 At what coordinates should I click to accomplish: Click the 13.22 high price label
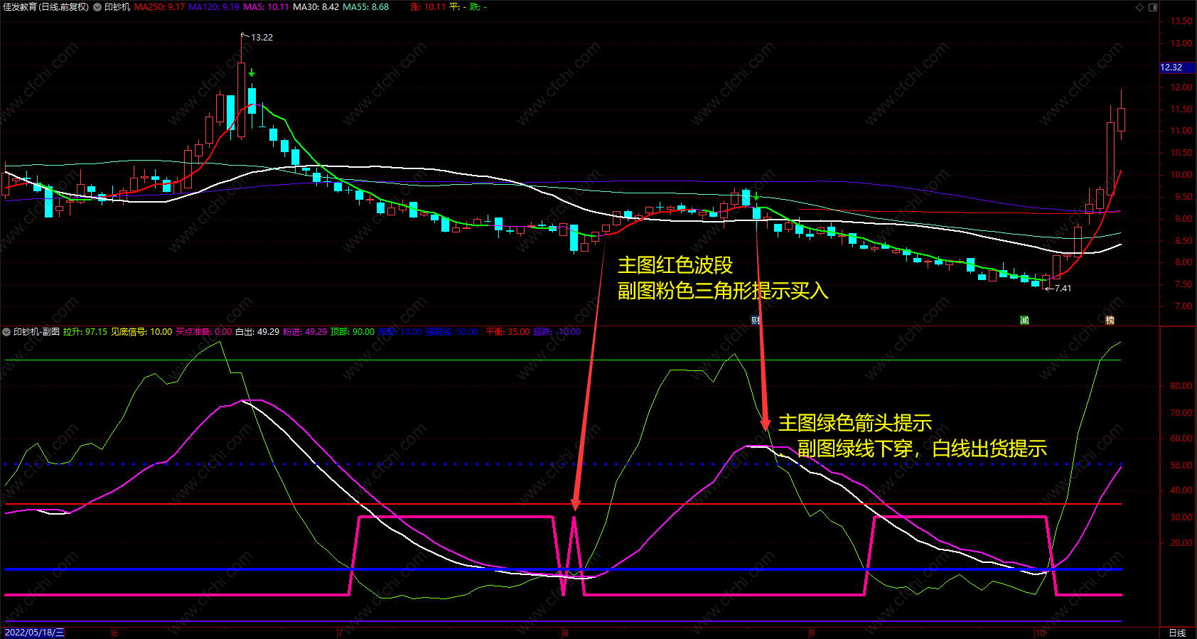[262, 38]
